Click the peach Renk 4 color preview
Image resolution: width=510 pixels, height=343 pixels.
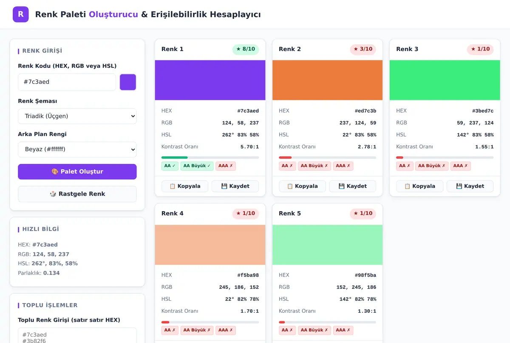pos(210,245)
